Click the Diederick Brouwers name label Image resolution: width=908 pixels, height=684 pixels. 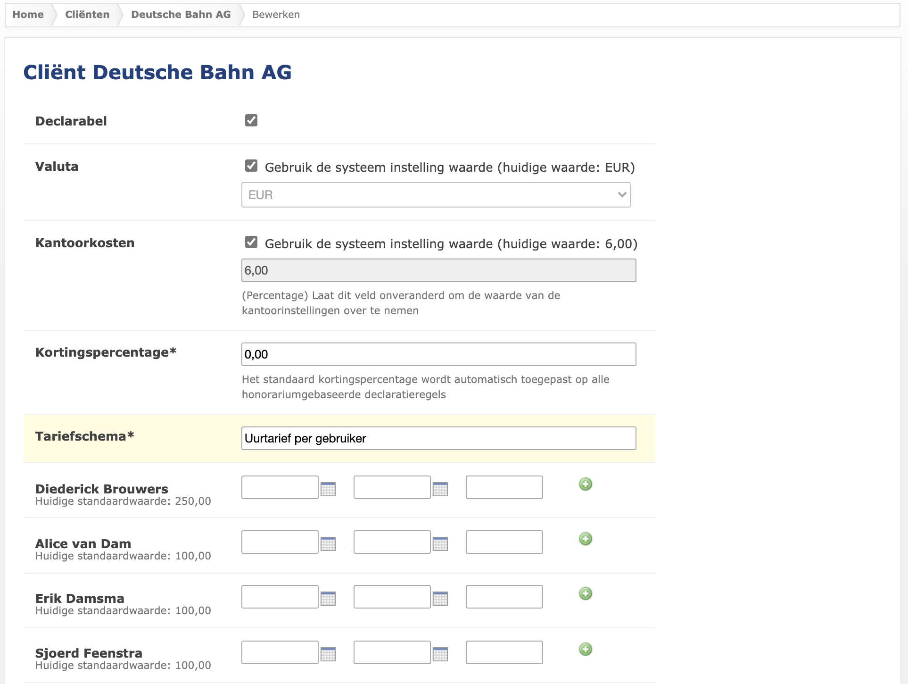tap(102, 489)
